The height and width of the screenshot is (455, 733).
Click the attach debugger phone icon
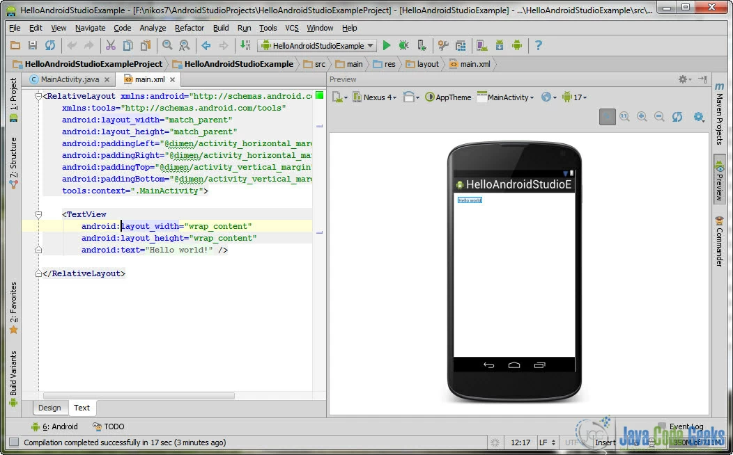pyautogui.click(x=422, y=45)
